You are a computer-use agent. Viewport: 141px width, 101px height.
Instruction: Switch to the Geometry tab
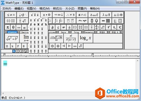[x=89, y=32]
